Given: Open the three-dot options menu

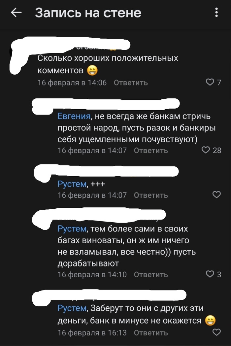Looking at the screenshot, I should point(216,13).
